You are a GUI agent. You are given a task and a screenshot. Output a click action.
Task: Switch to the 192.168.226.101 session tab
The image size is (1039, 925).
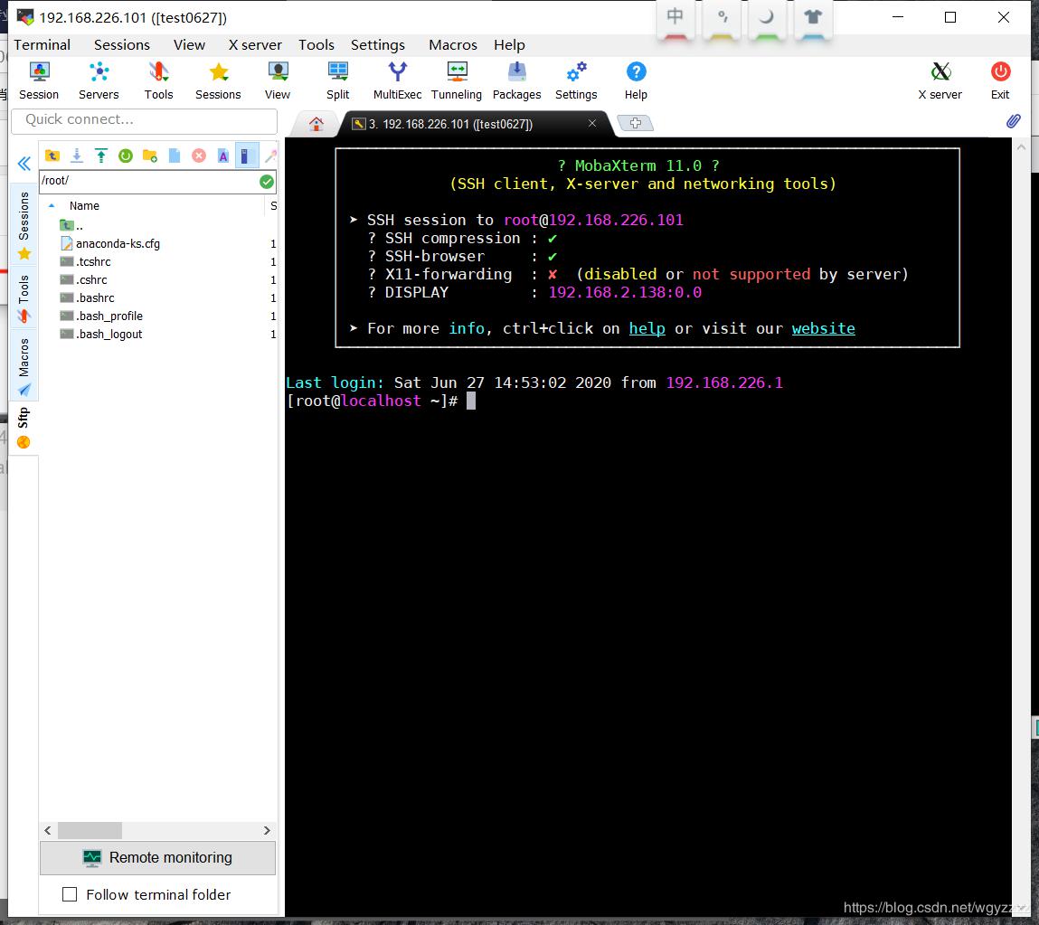coord(449,124)
